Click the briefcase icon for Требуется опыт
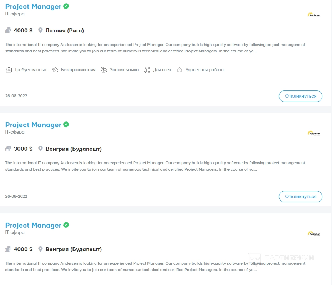The height and width of the screenshot is (285, 332). click(9, 70)
